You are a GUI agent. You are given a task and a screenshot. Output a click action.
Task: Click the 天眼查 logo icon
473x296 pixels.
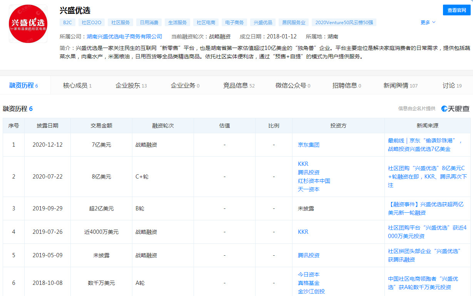coord(455,109)
